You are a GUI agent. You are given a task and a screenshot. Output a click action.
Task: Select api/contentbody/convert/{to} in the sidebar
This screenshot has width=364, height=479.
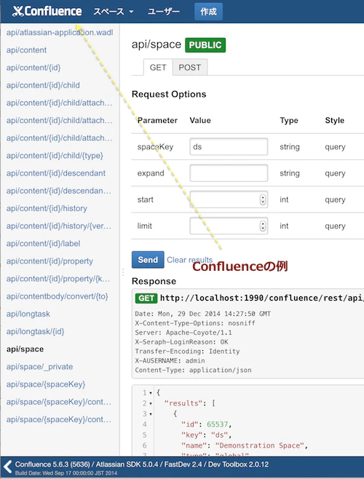pyautogui.click(x=58, y=296)
